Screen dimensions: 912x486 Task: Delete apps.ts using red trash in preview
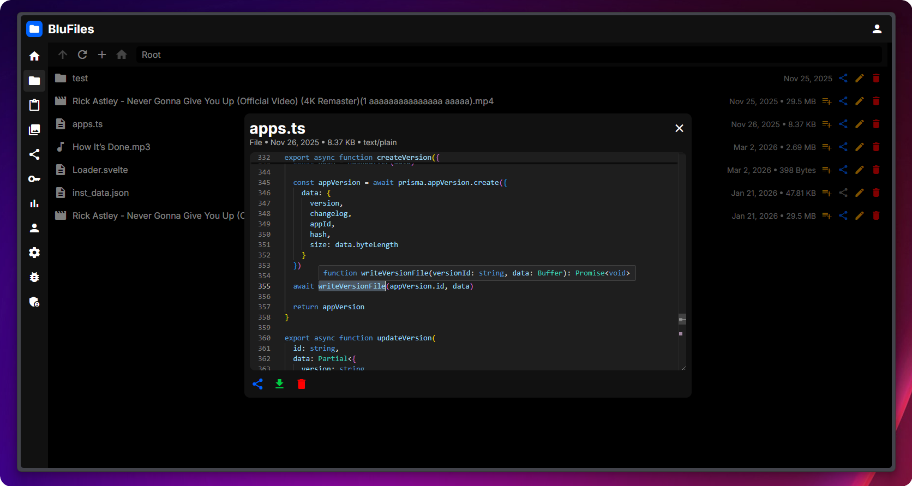(x=301, y=384)
